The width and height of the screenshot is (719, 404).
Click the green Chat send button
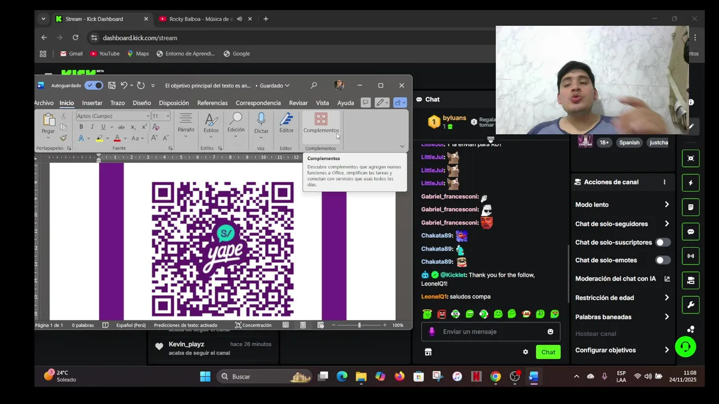coord(548,352)
